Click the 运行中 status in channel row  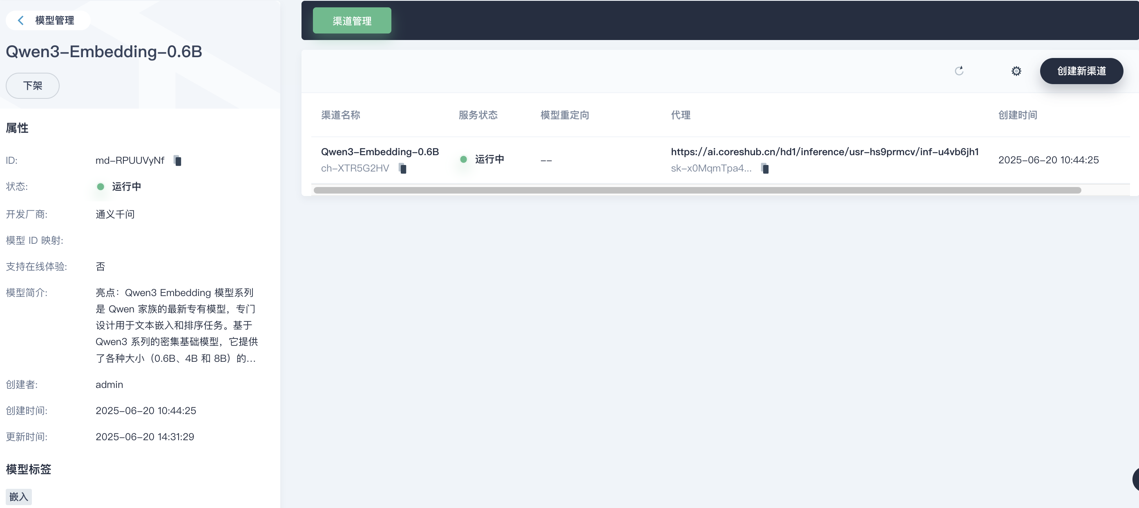tap(482, 159)
